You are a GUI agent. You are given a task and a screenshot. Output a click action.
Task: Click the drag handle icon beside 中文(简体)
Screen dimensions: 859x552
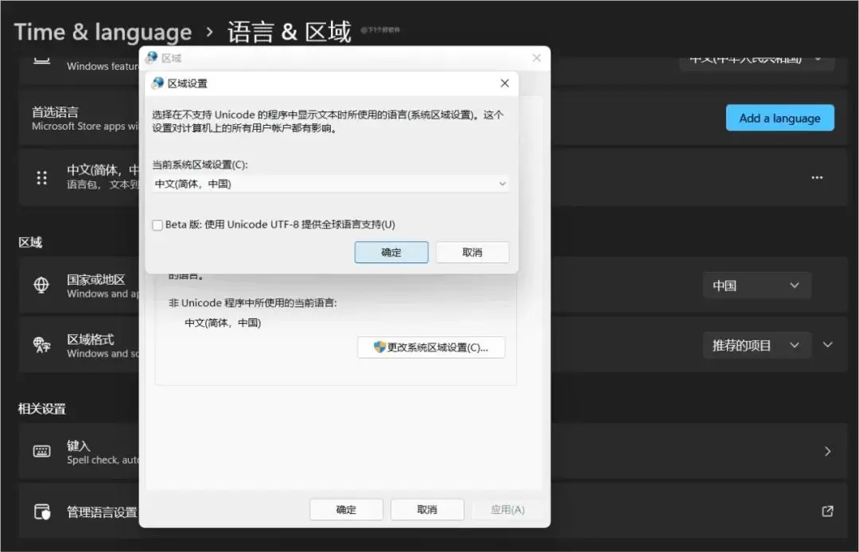pyautogui.click(x=42, y=177)
